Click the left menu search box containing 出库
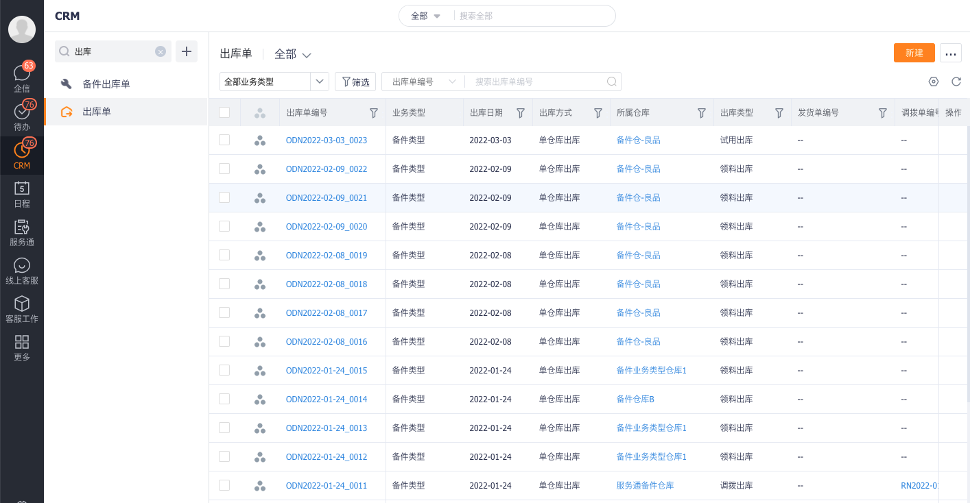Screen dimensions: 970x503 [x=113, y=51]
